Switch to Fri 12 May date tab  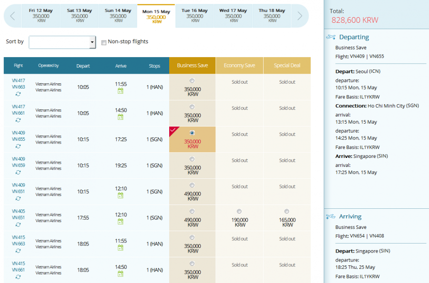[x=42, y=16]
